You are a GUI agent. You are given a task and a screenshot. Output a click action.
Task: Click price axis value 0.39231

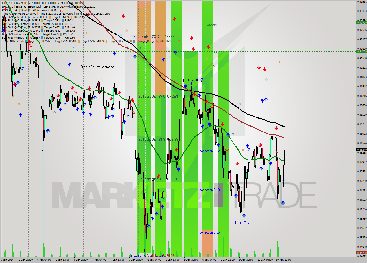pos(362,124)
